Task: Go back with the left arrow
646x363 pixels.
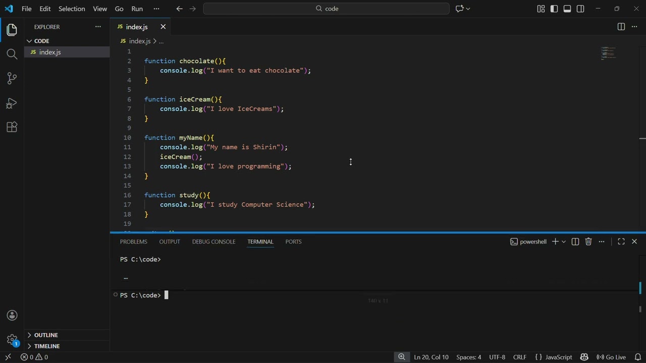Action: 179,9
